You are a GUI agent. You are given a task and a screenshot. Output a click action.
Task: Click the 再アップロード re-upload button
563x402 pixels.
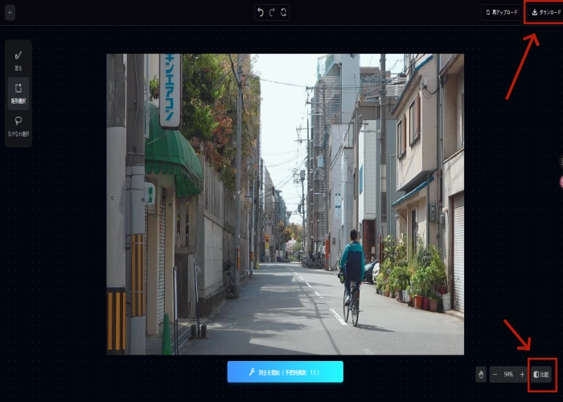(x=502, y=13)
